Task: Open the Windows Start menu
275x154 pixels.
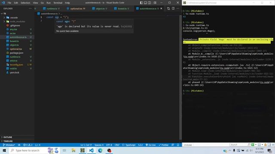Action: click(x=4, y=151)
